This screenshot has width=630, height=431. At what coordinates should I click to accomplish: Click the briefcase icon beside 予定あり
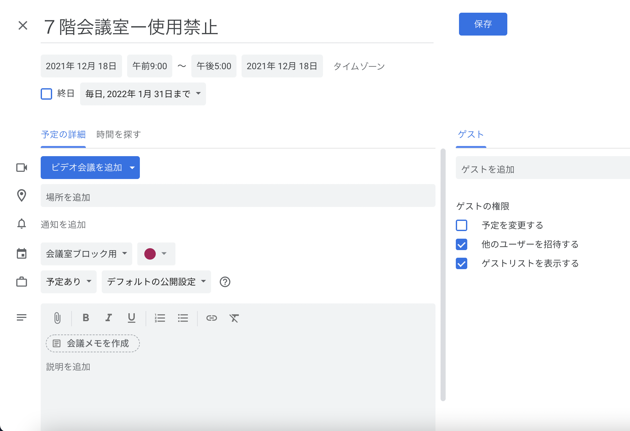(22, 282)
